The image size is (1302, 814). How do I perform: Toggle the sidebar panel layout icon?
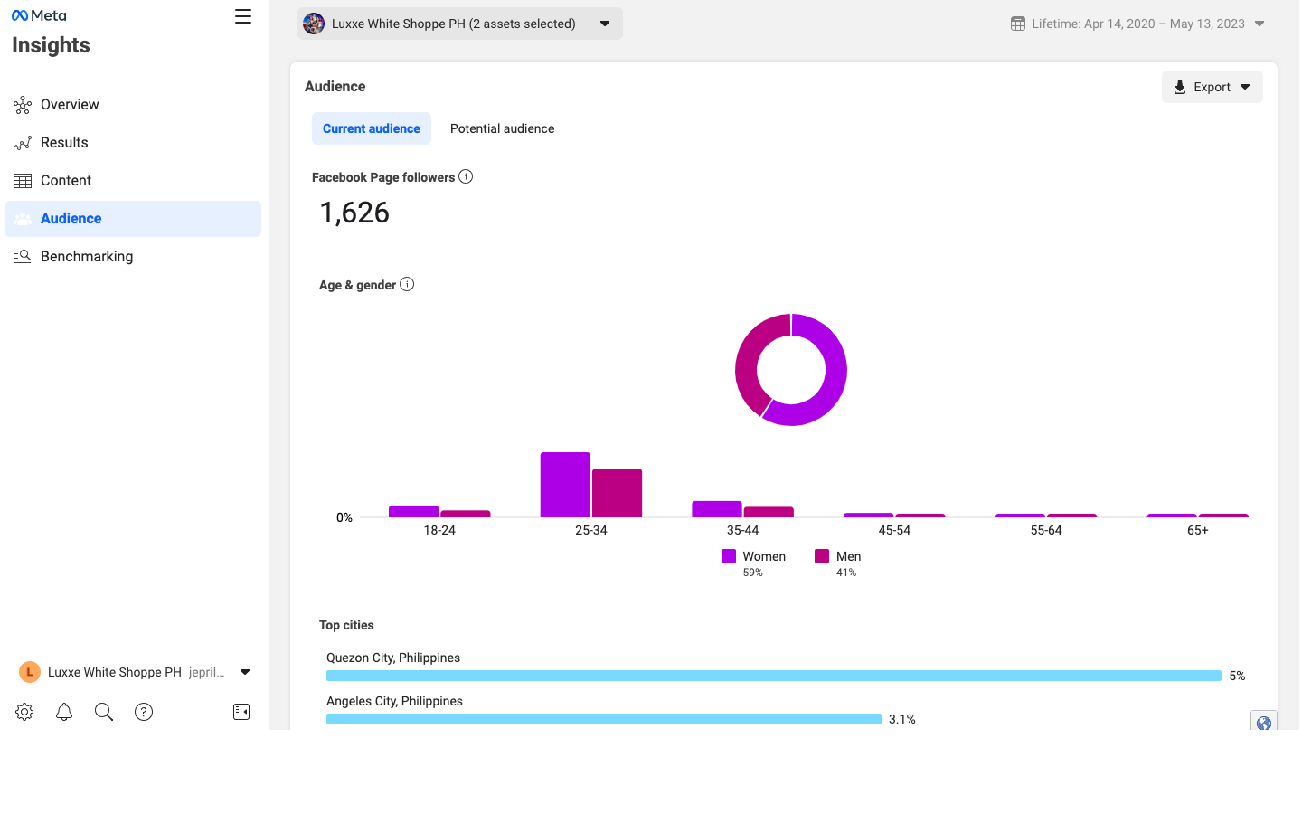click(x=241, y=712)
